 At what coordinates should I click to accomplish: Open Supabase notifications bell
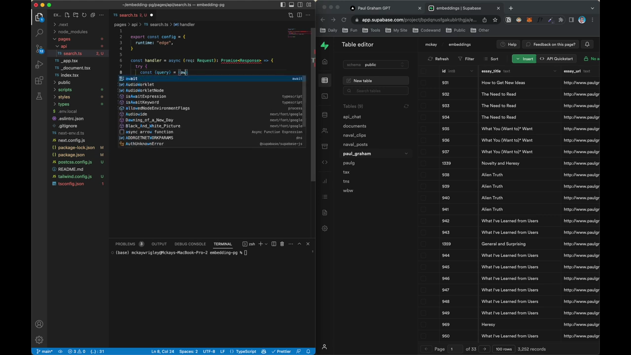(x=587, y=44)
